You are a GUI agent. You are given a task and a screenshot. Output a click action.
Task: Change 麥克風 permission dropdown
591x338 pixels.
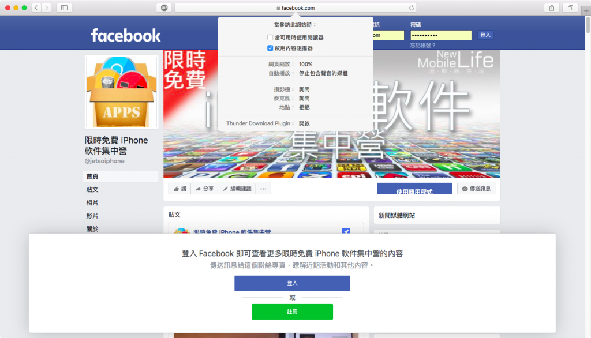[x=304, y=99]
